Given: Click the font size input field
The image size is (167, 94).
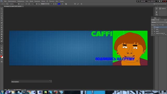Looking at the screenshot, I should 33,4.
